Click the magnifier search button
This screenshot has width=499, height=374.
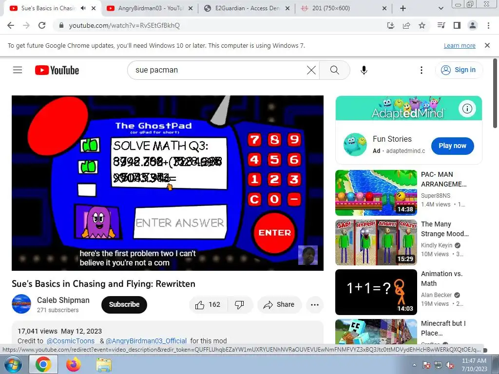(x=334, y=70)
